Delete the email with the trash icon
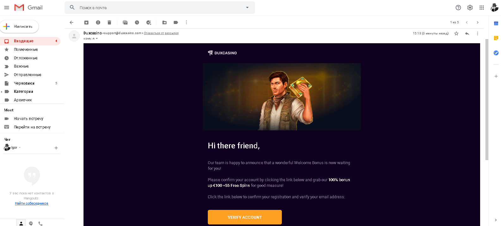This screenshot has width=501, height=226. click(109, 22)
